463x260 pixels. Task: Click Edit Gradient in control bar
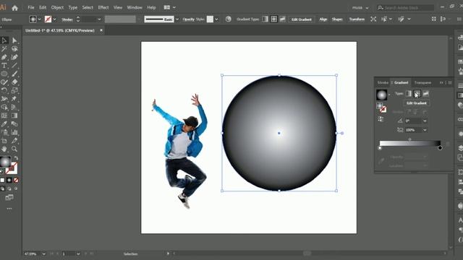[302, 19]
